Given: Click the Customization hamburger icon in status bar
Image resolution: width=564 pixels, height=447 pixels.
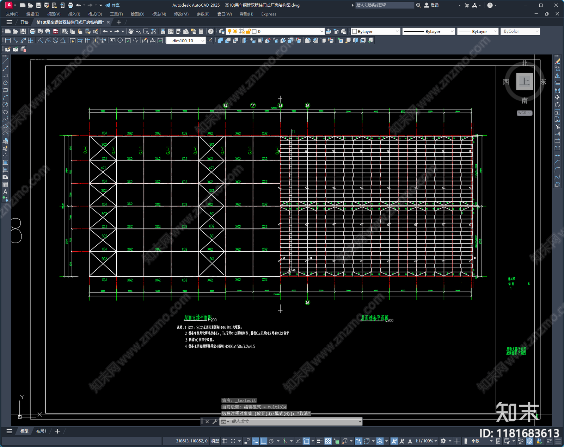Looking at the screenshot, I should click(558, 441).
